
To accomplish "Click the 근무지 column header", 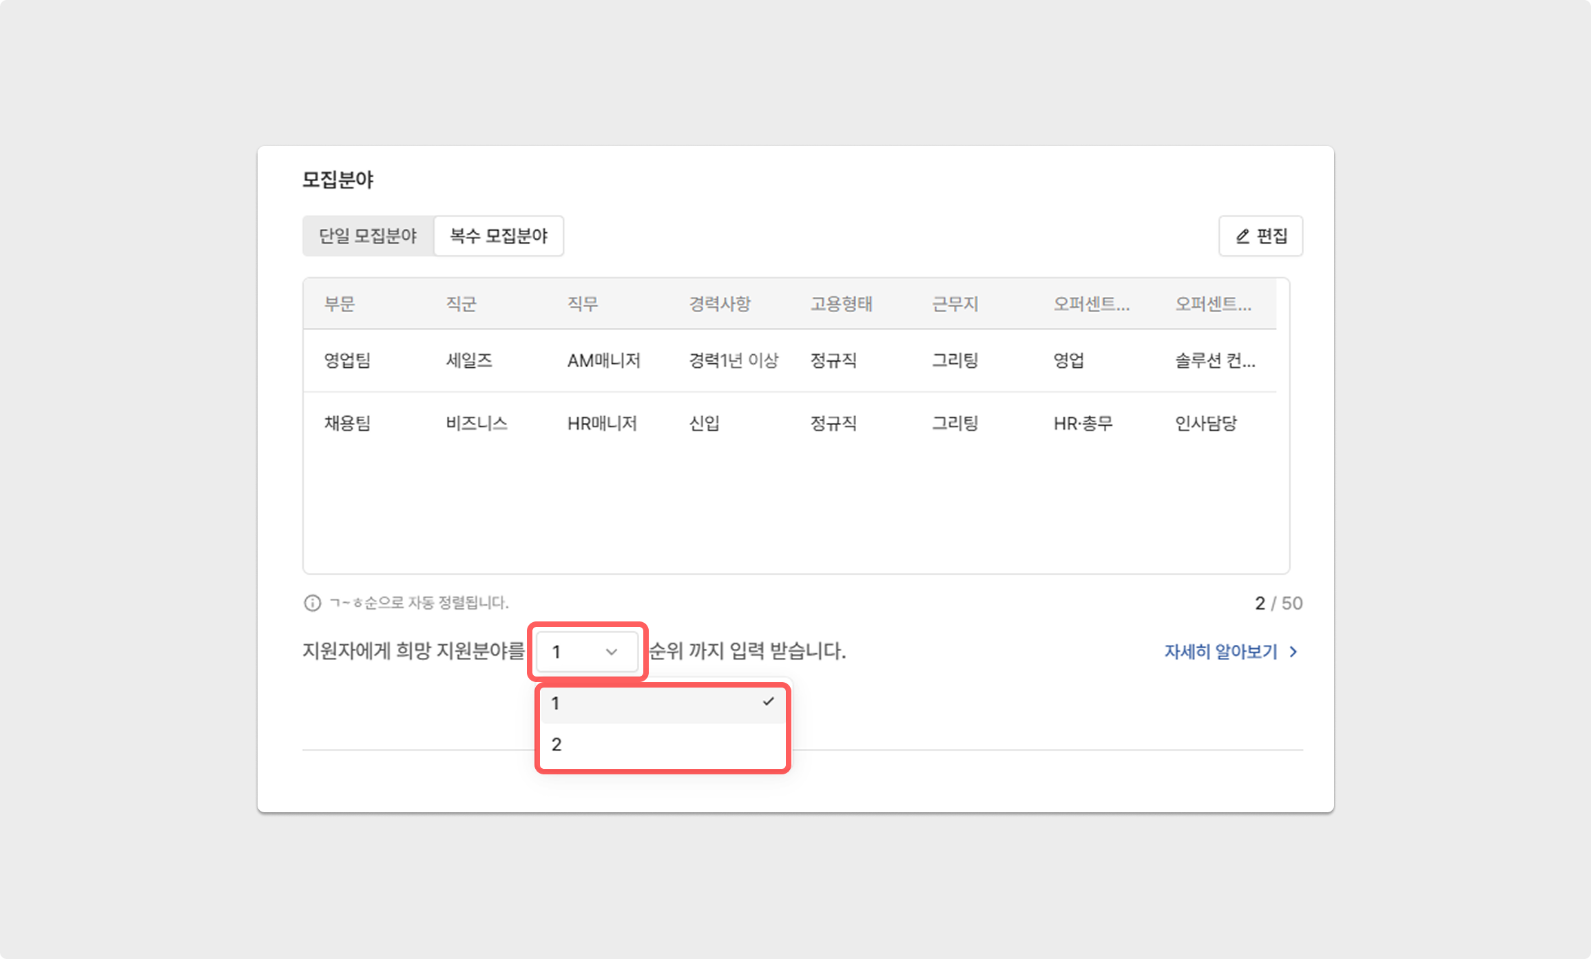I will (x=955, y=304).
